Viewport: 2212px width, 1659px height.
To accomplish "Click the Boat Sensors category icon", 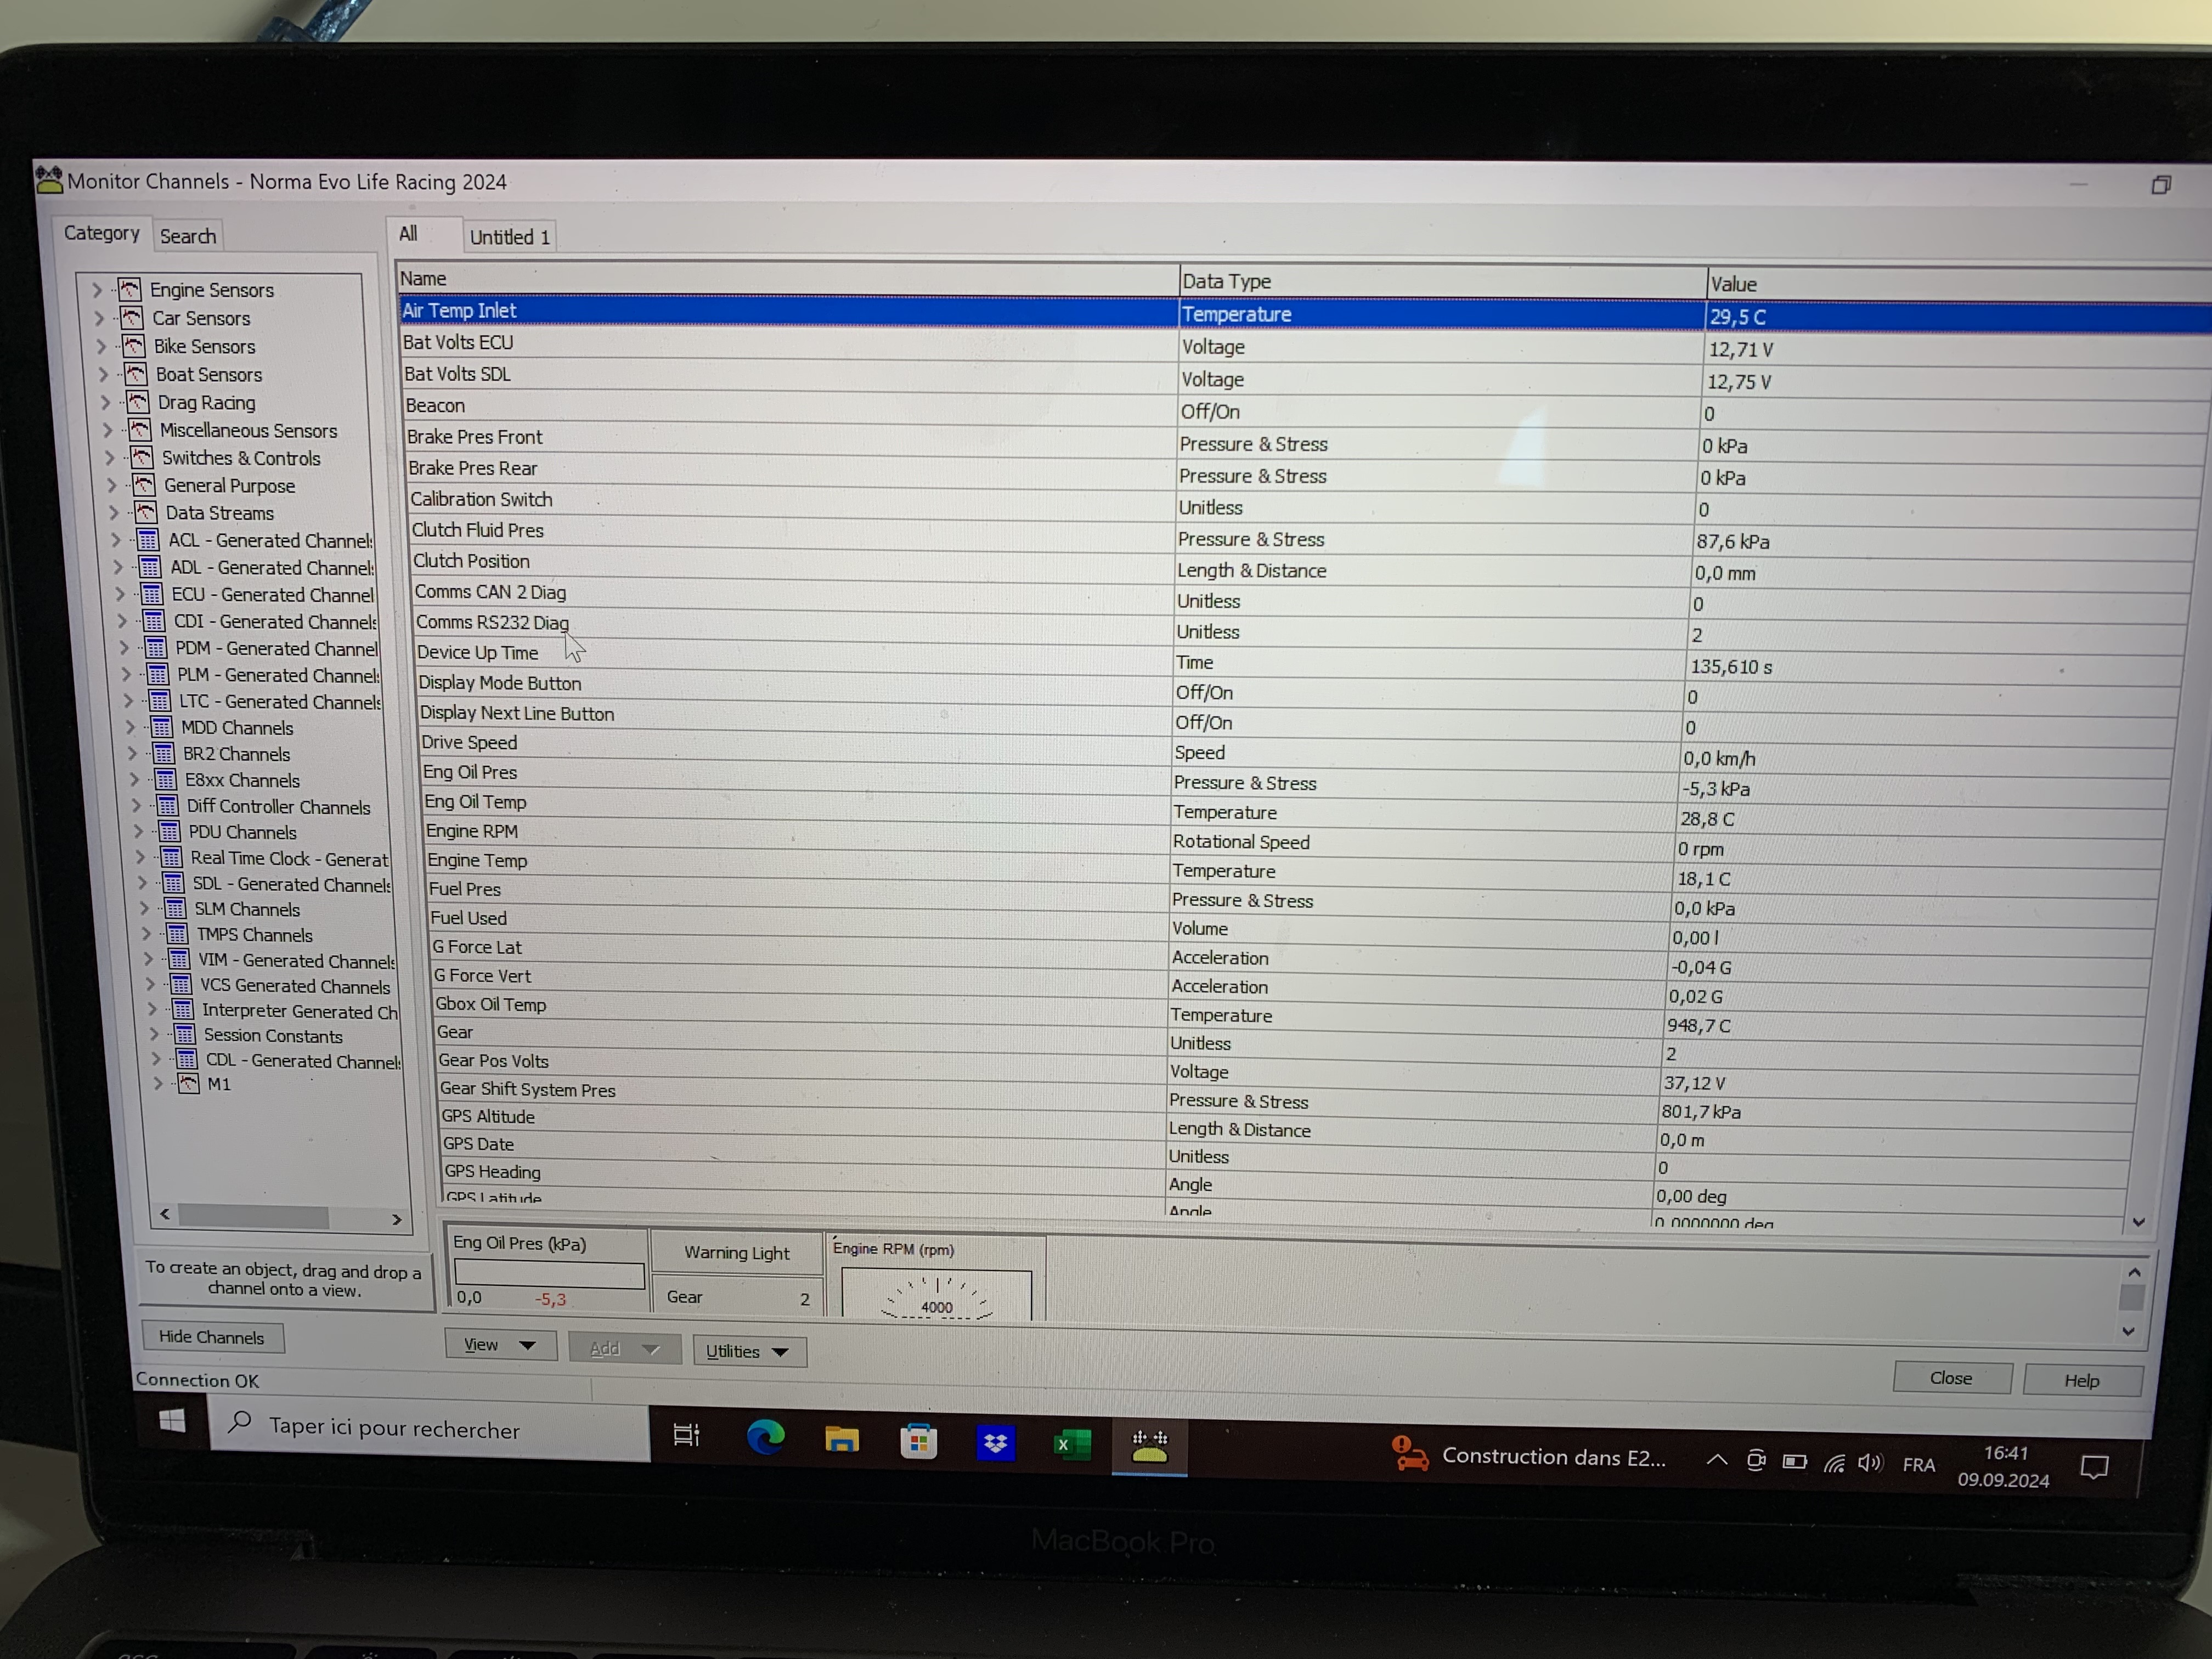I will (135, 374).
